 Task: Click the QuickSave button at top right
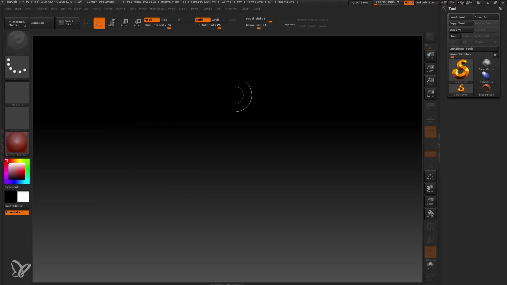360,3
